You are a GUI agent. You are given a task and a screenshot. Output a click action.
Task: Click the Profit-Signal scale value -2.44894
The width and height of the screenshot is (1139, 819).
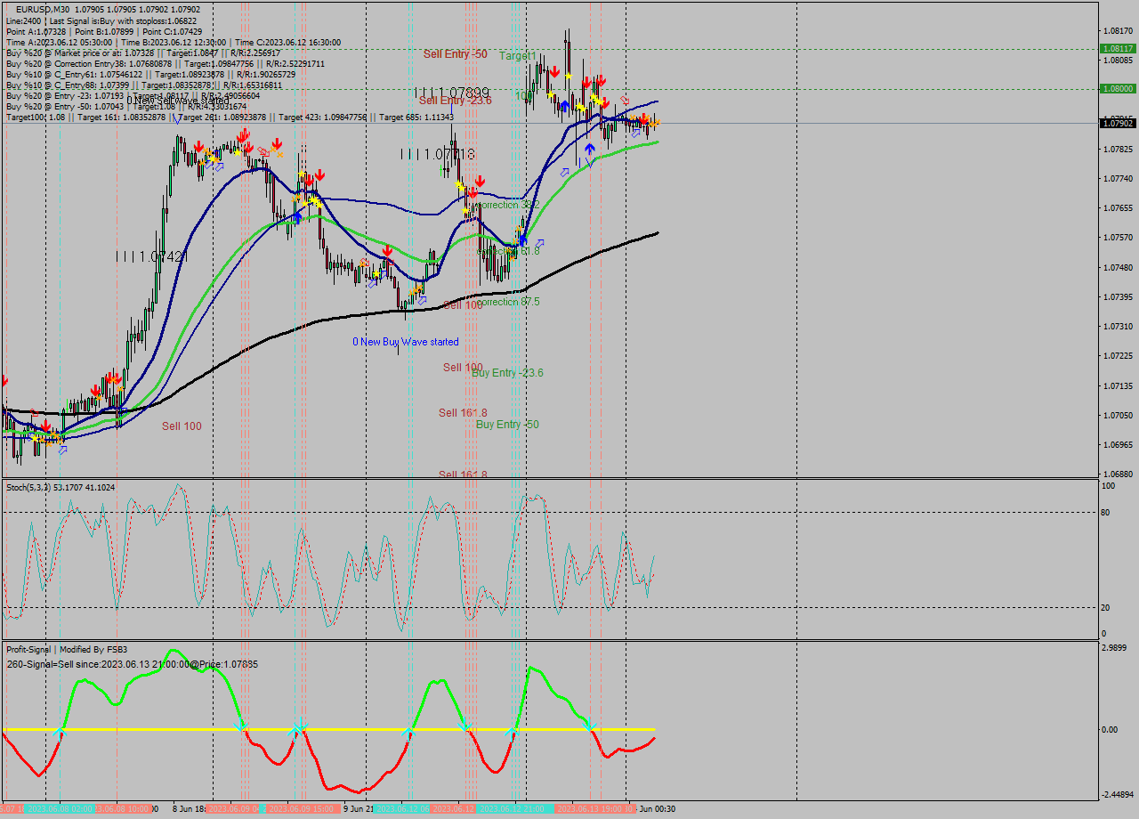click(1117, 795)
